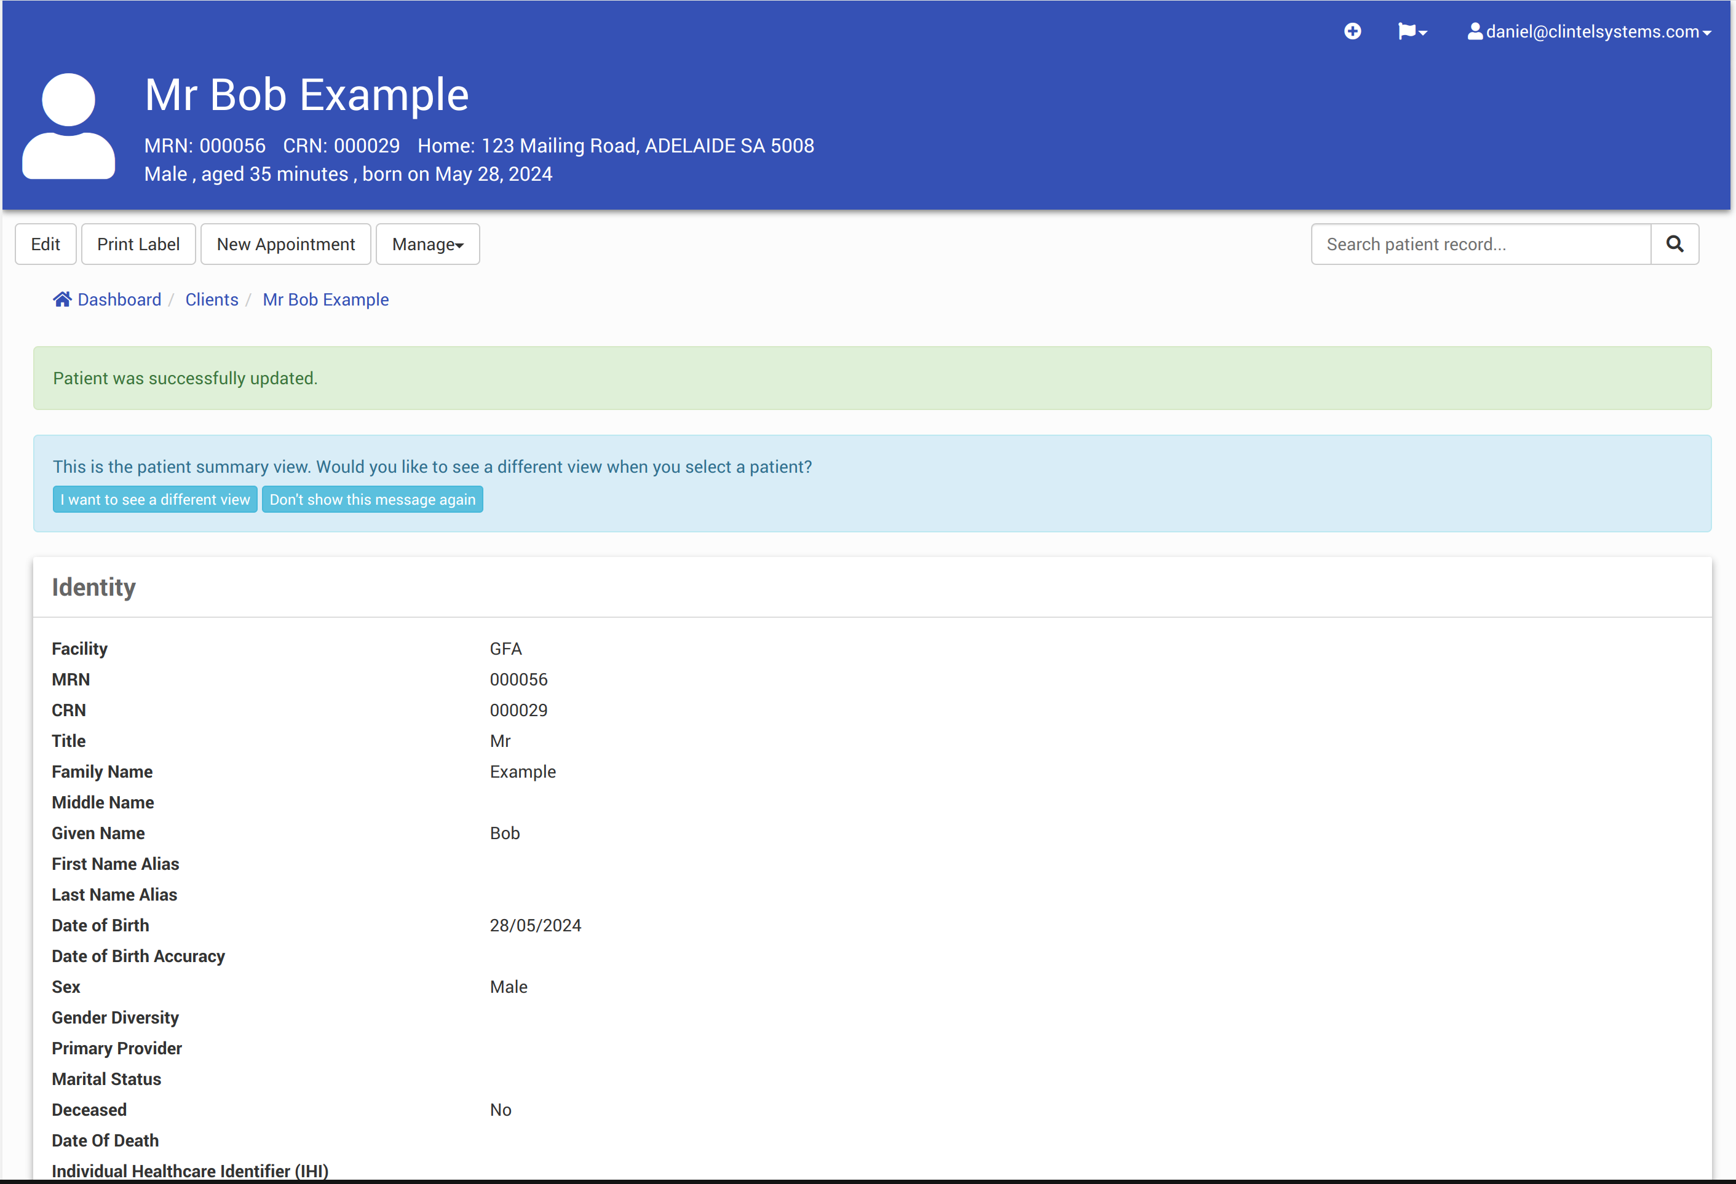1736x1184 pixels.
Task: Go to Dashboard breadcrumb link
Action: 119,299
